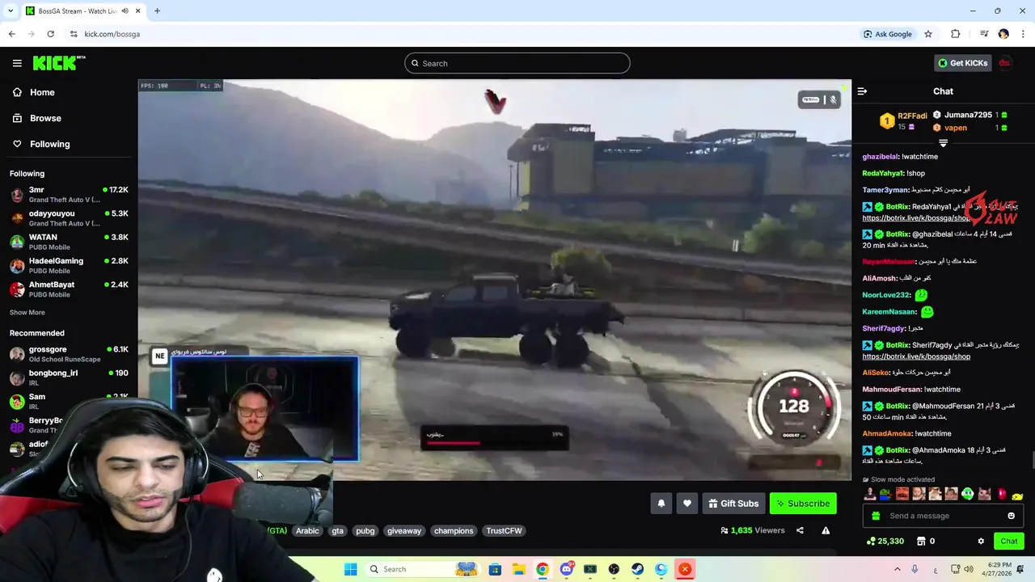Open Discord from the taskbar
1035x582 pixels.
pos(566,569)
